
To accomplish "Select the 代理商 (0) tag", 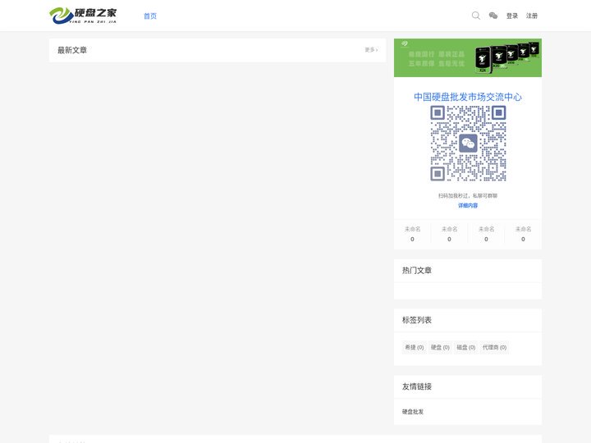I will pos(494,347).
